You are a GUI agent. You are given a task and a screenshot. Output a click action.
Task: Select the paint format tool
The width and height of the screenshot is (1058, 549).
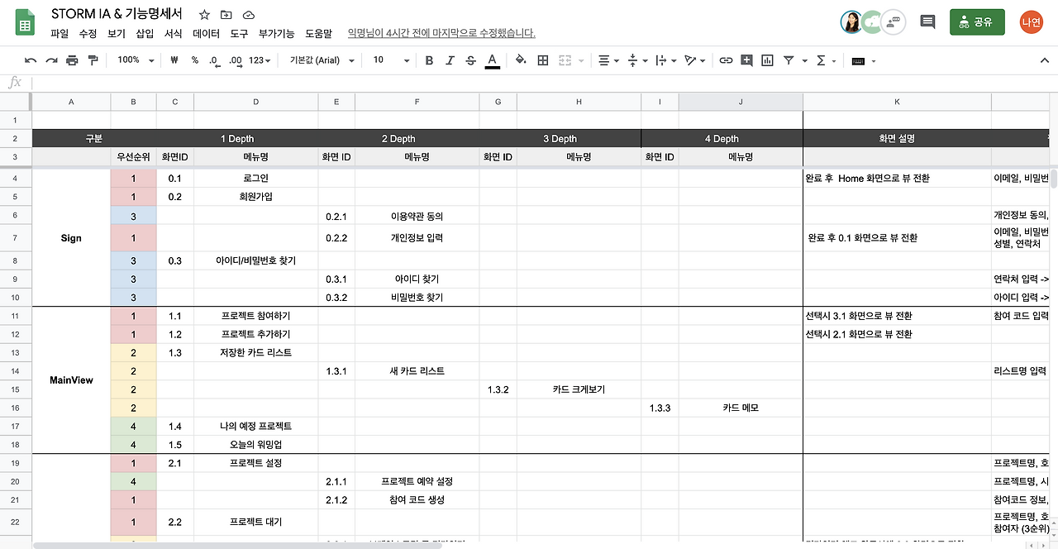(93, 60)
